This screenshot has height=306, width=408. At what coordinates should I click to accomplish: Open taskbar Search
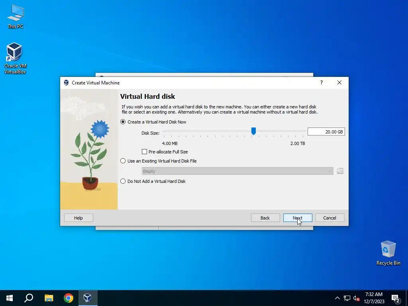(x=29, y=298)
